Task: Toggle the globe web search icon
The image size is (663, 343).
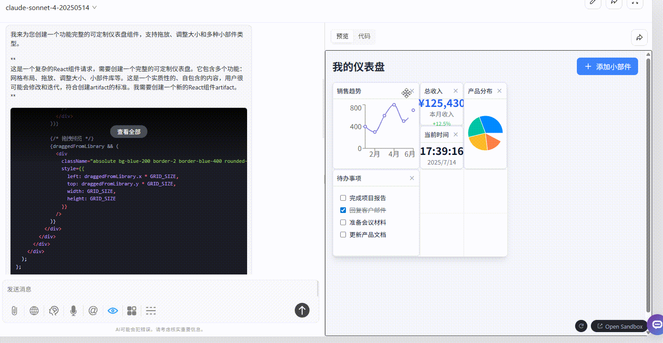Action: (34, 311)
